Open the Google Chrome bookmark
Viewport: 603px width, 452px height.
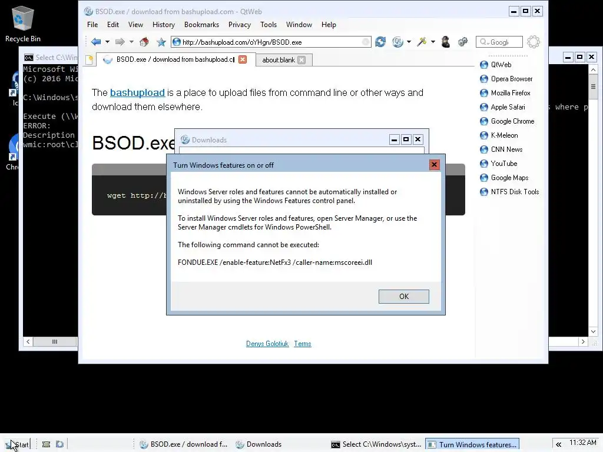click(507, 121)
